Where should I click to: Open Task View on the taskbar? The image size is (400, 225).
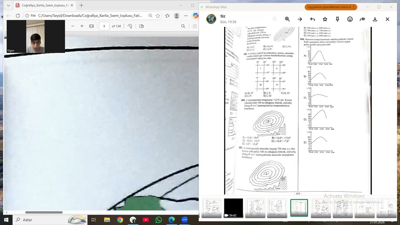coord(93,220)
